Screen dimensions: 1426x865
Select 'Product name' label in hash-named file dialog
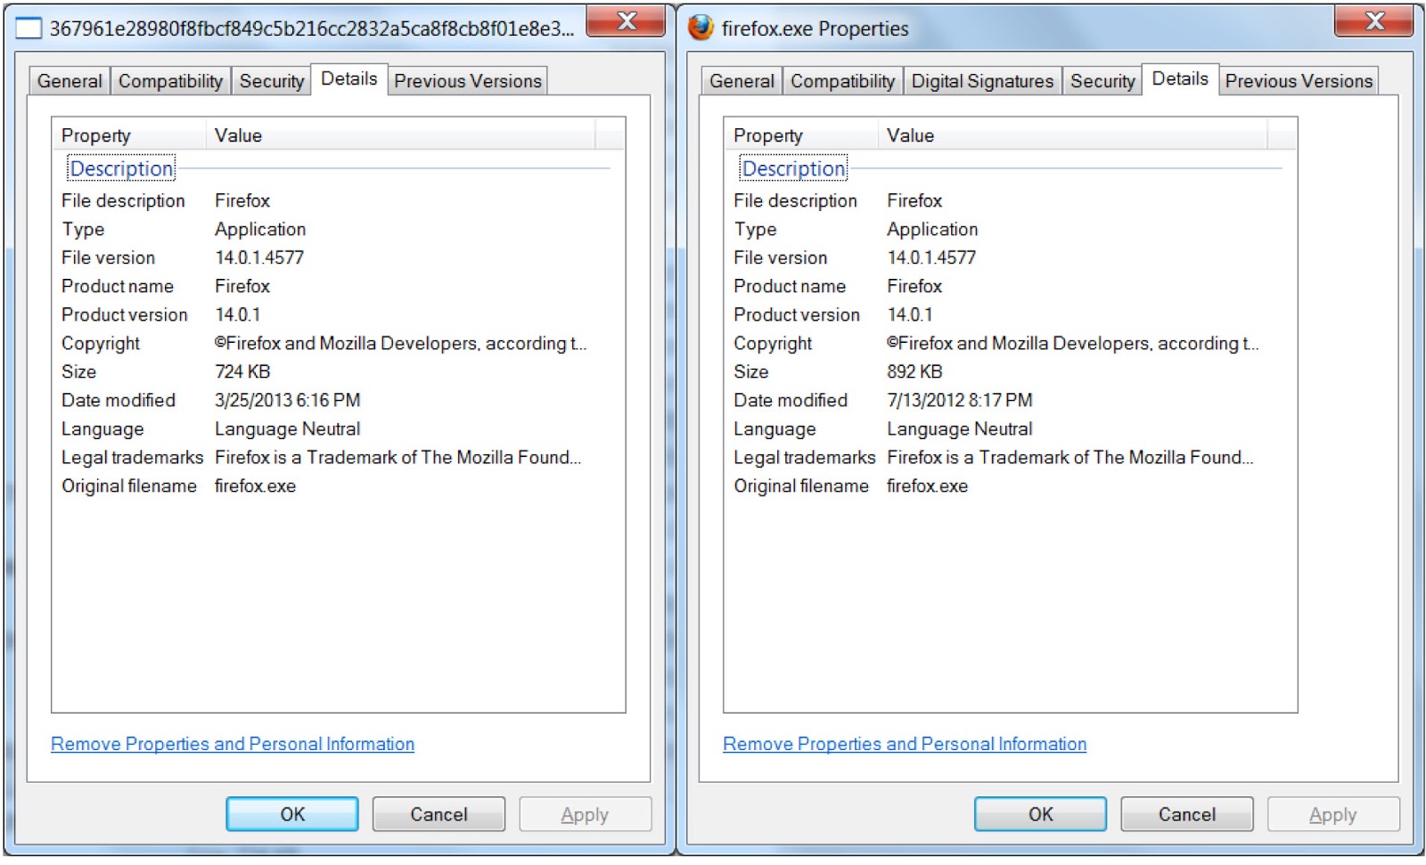coord(118,286)
